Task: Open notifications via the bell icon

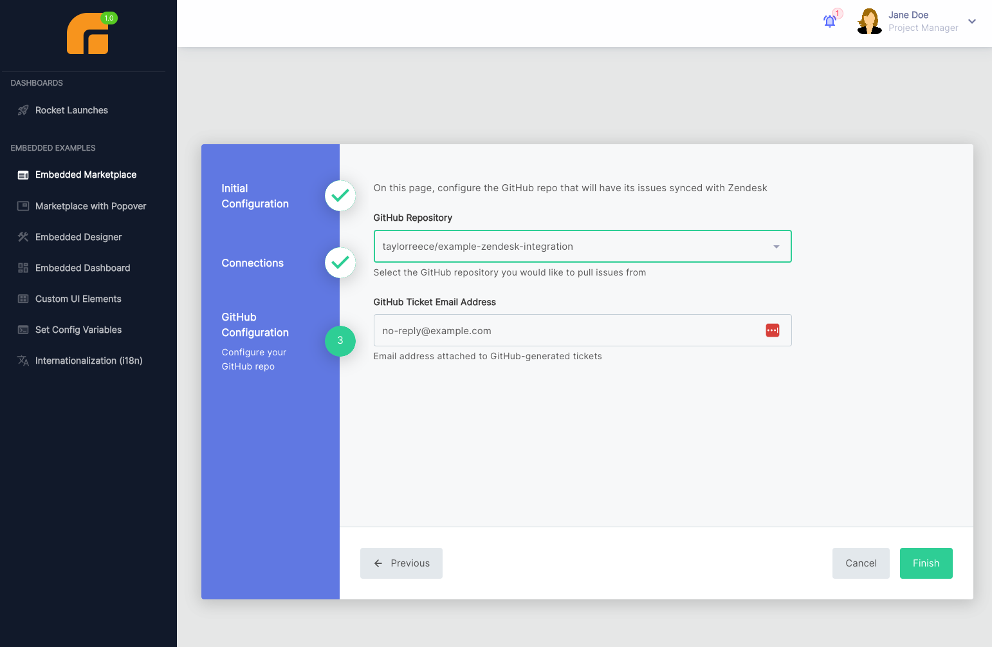Action: tap(829, 21)
